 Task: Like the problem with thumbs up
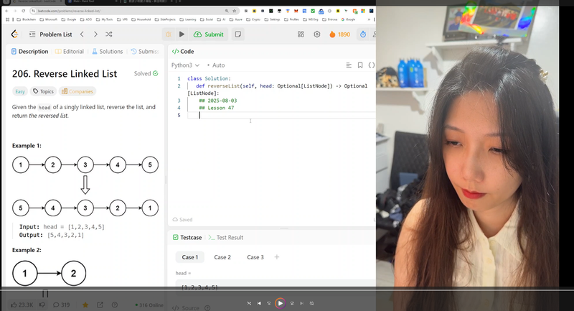point(14,305)
